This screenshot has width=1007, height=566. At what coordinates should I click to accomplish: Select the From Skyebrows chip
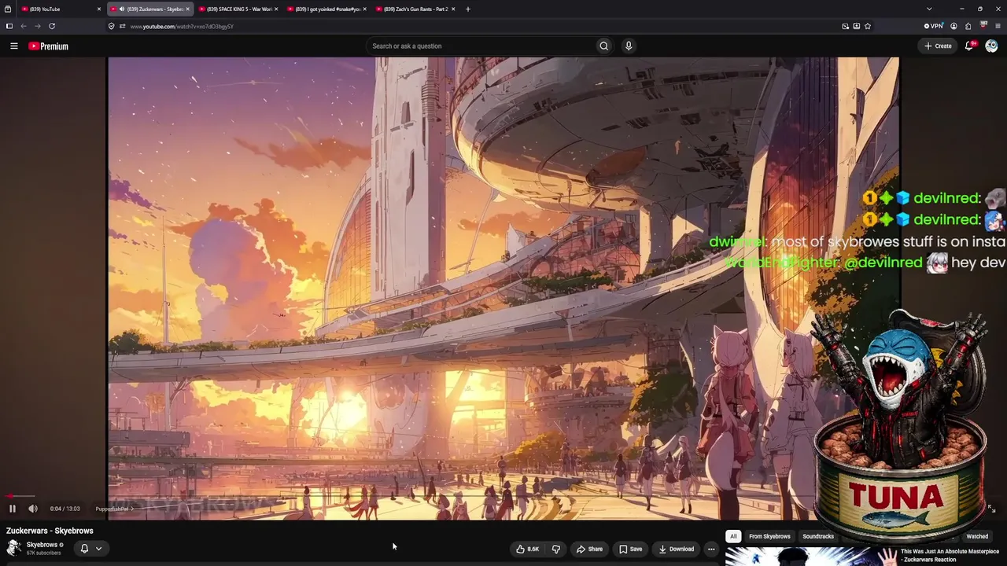coord(769,536)
